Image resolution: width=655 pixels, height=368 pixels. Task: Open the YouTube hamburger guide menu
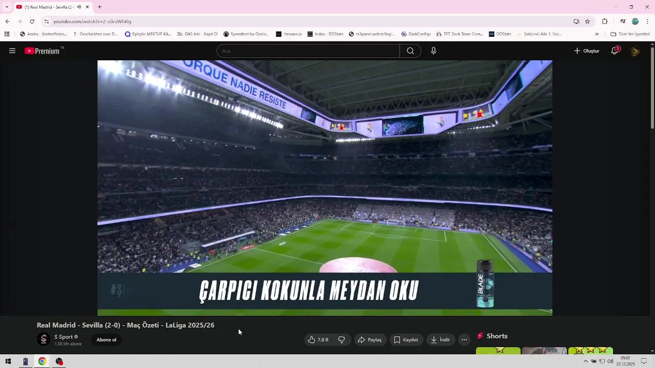12,51
